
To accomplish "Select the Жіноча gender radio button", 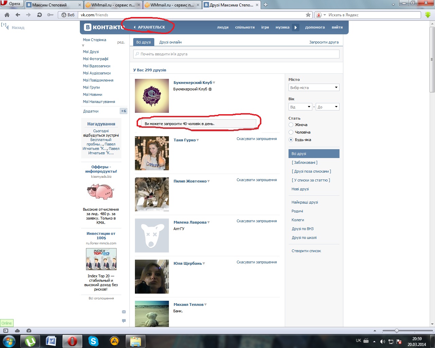I will click(x=291, y=125).
